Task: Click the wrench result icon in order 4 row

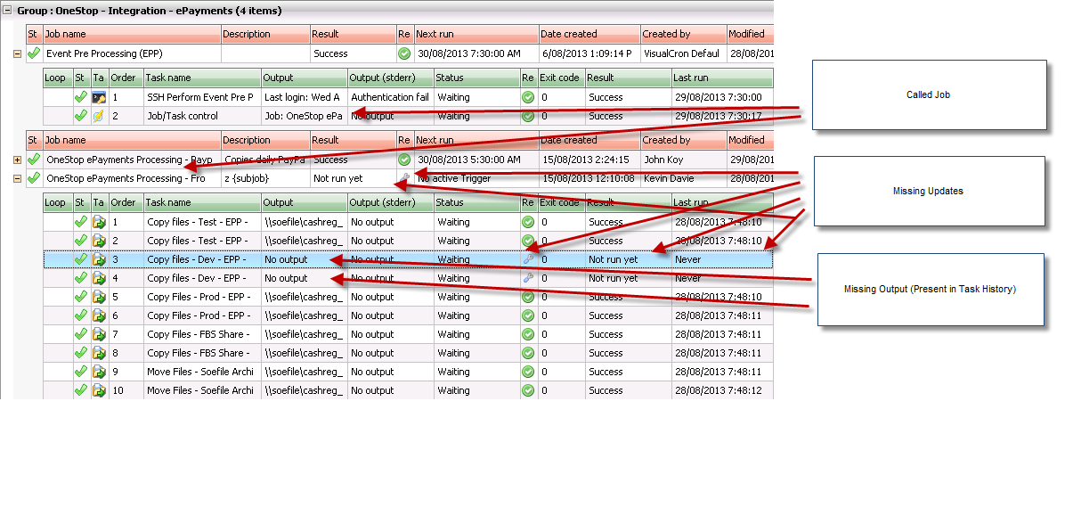Action: [528, 278]
